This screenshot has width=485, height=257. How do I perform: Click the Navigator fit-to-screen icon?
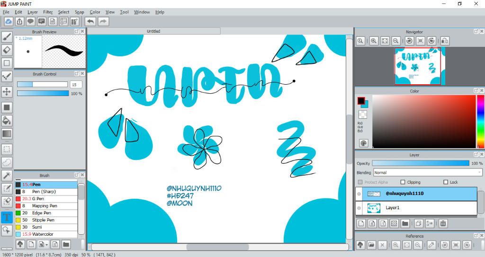pos(385,41)
